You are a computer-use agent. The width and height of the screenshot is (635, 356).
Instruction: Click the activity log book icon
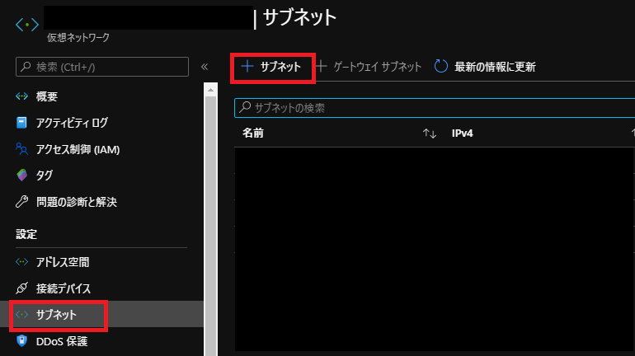22,123
